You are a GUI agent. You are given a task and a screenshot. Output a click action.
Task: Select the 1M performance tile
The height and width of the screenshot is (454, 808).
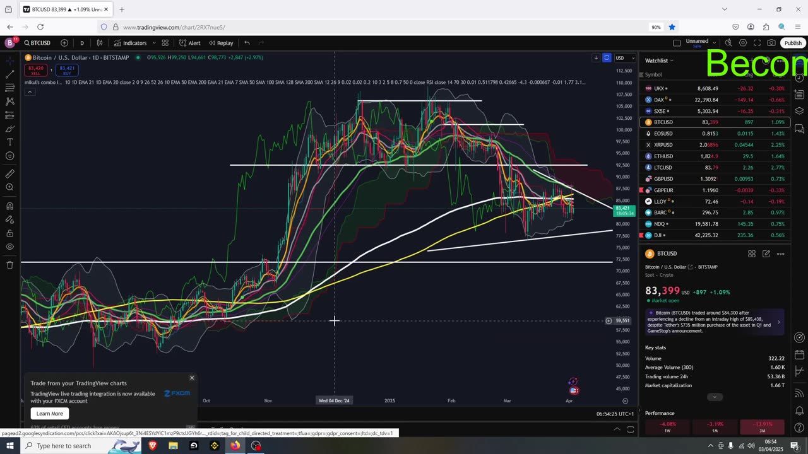pyautogui.click(x=715, y=427)
